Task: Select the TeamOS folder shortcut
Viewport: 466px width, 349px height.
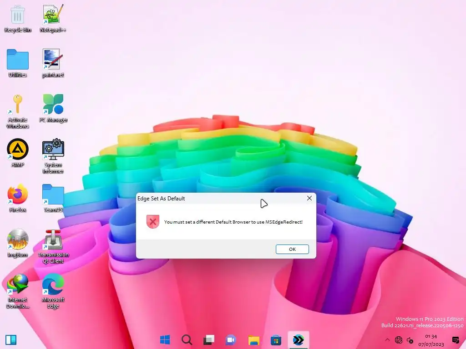Action: click(53, 198)
